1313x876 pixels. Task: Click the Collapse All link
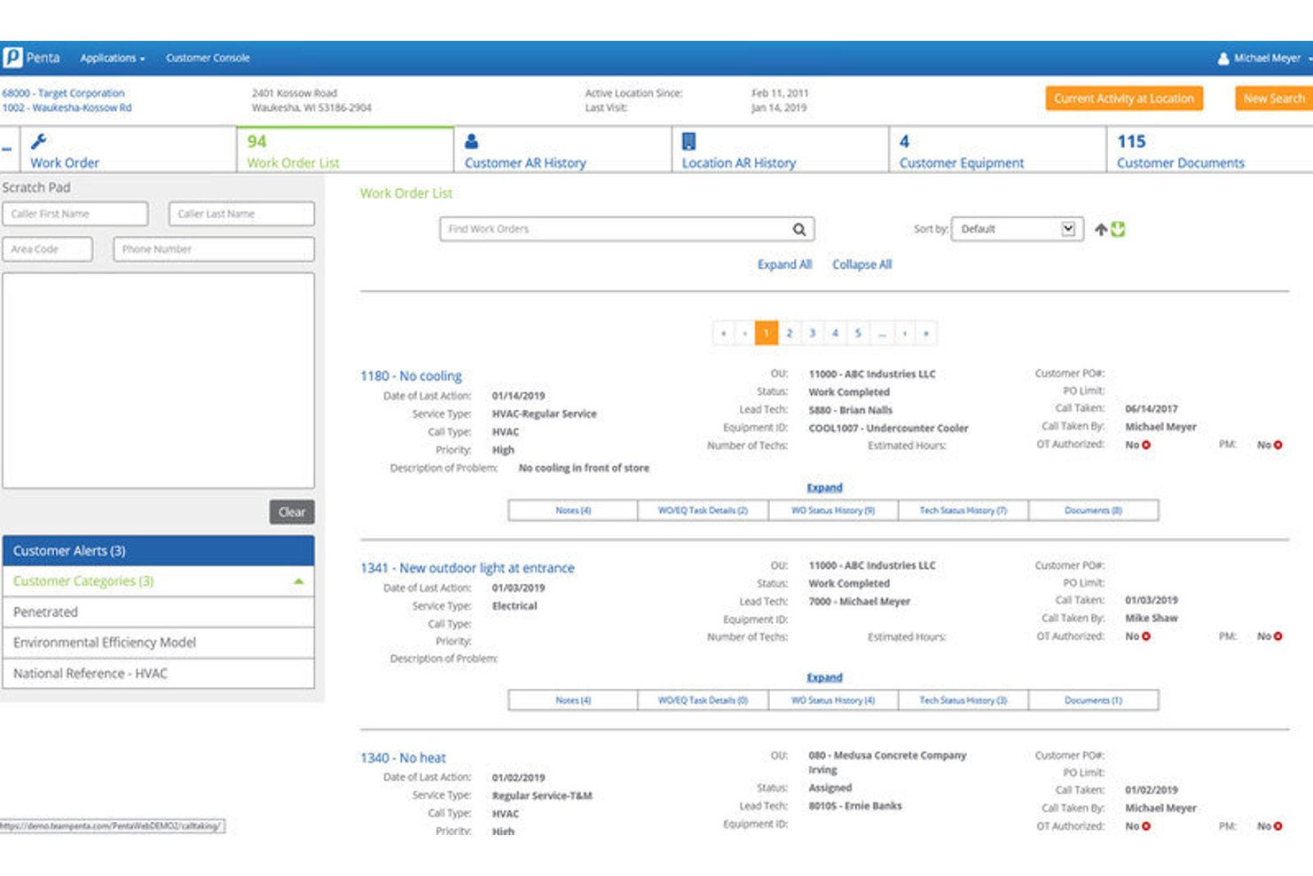[x=861, y=264]
